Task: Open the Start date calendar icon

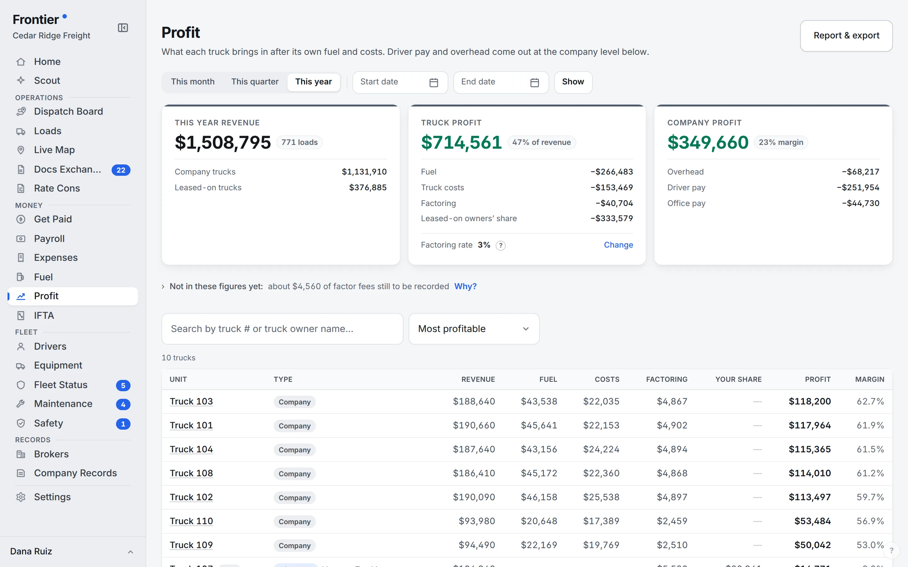Action: 434,83
